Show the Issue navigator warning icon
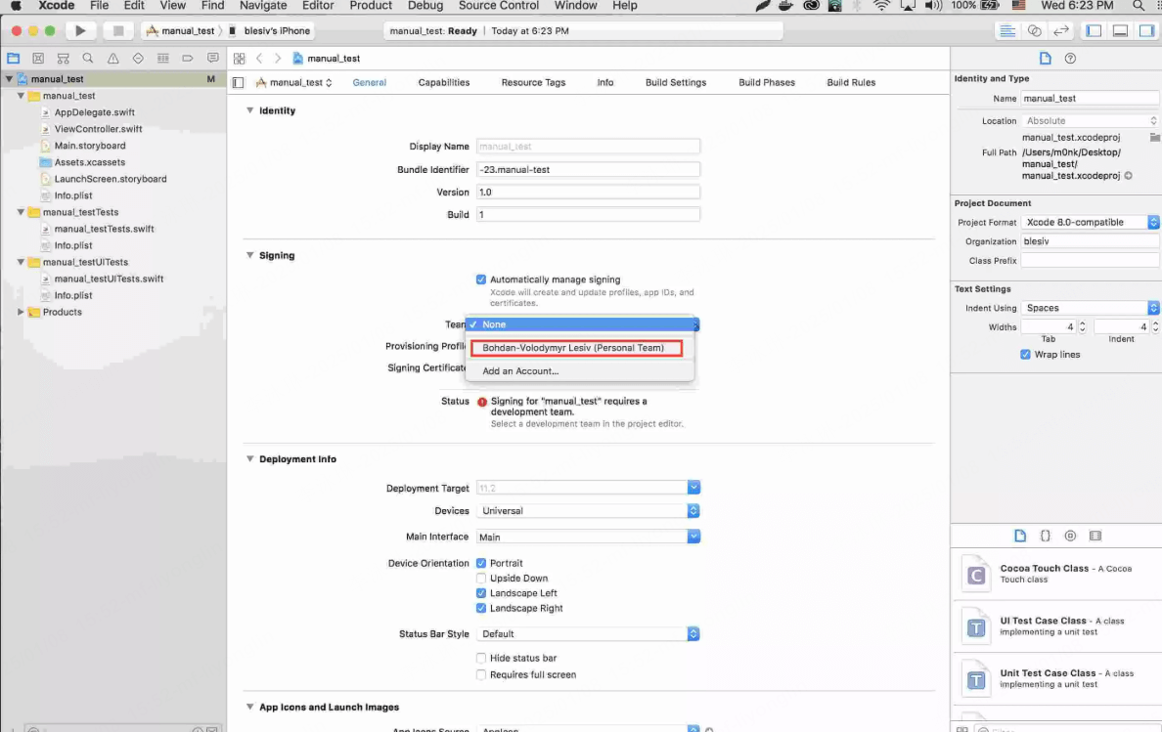This screenshot has width=1162, height=732. tap(112, 59)
